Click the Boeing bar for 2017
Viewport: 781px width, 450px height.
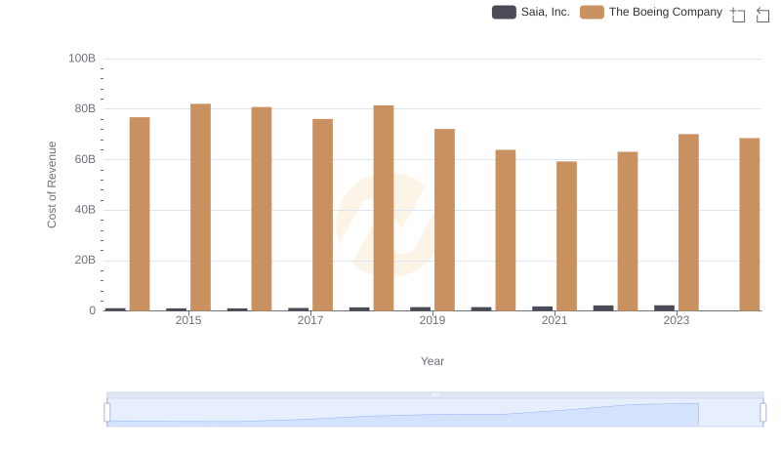tap(322, 215)
